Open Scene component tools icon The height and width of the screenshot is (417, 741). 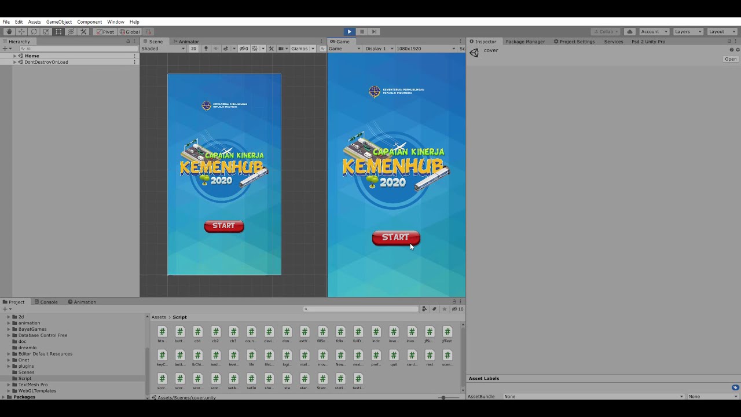tap(271, 49)
